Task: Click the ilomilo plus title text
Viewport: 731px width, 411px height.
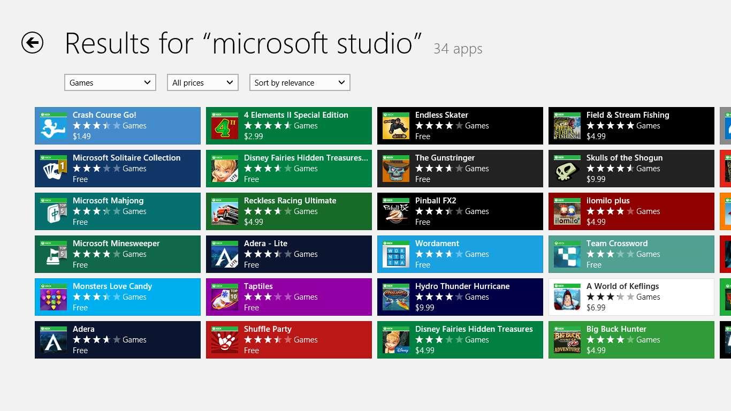Action: 608,201
